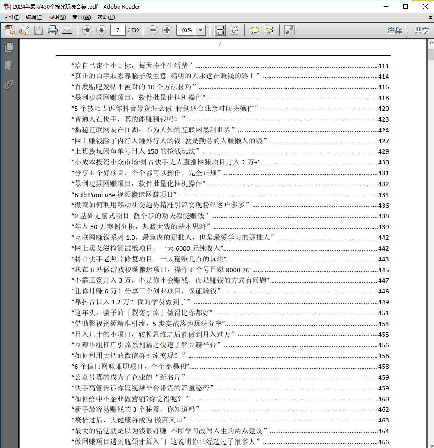Open entry “B 站+YouTuBe 视频搬运网赚项目”
434x448 pixels.
[x=230, y=195]
